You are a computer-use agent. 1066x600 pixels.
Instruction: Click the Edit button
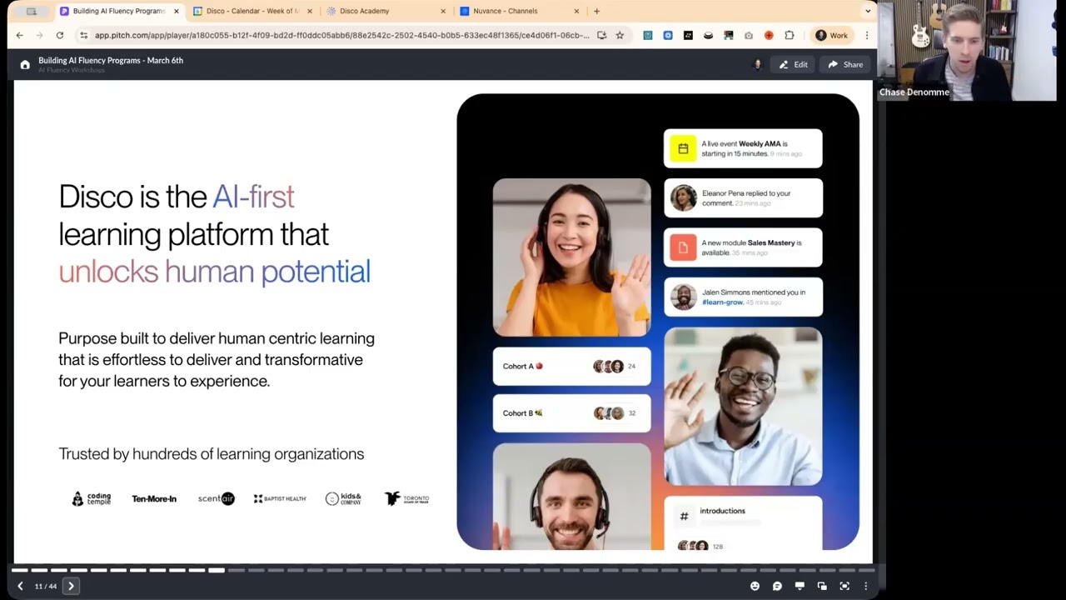click(793, 64)
